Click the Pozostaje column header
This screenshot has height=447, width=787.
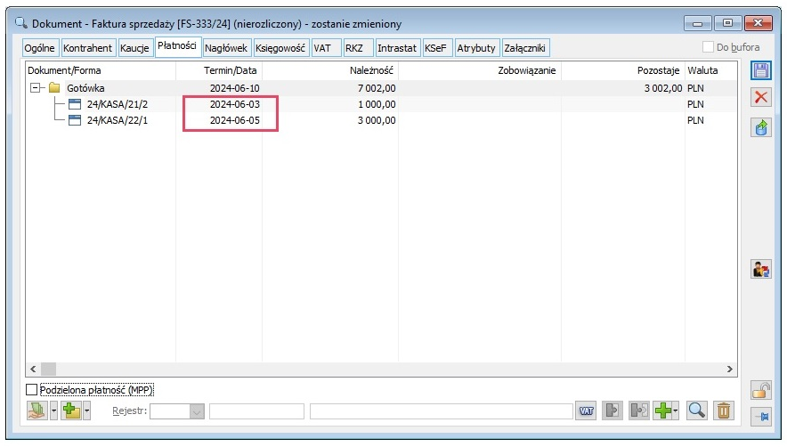pyautogui.click(x=623, y=70)
